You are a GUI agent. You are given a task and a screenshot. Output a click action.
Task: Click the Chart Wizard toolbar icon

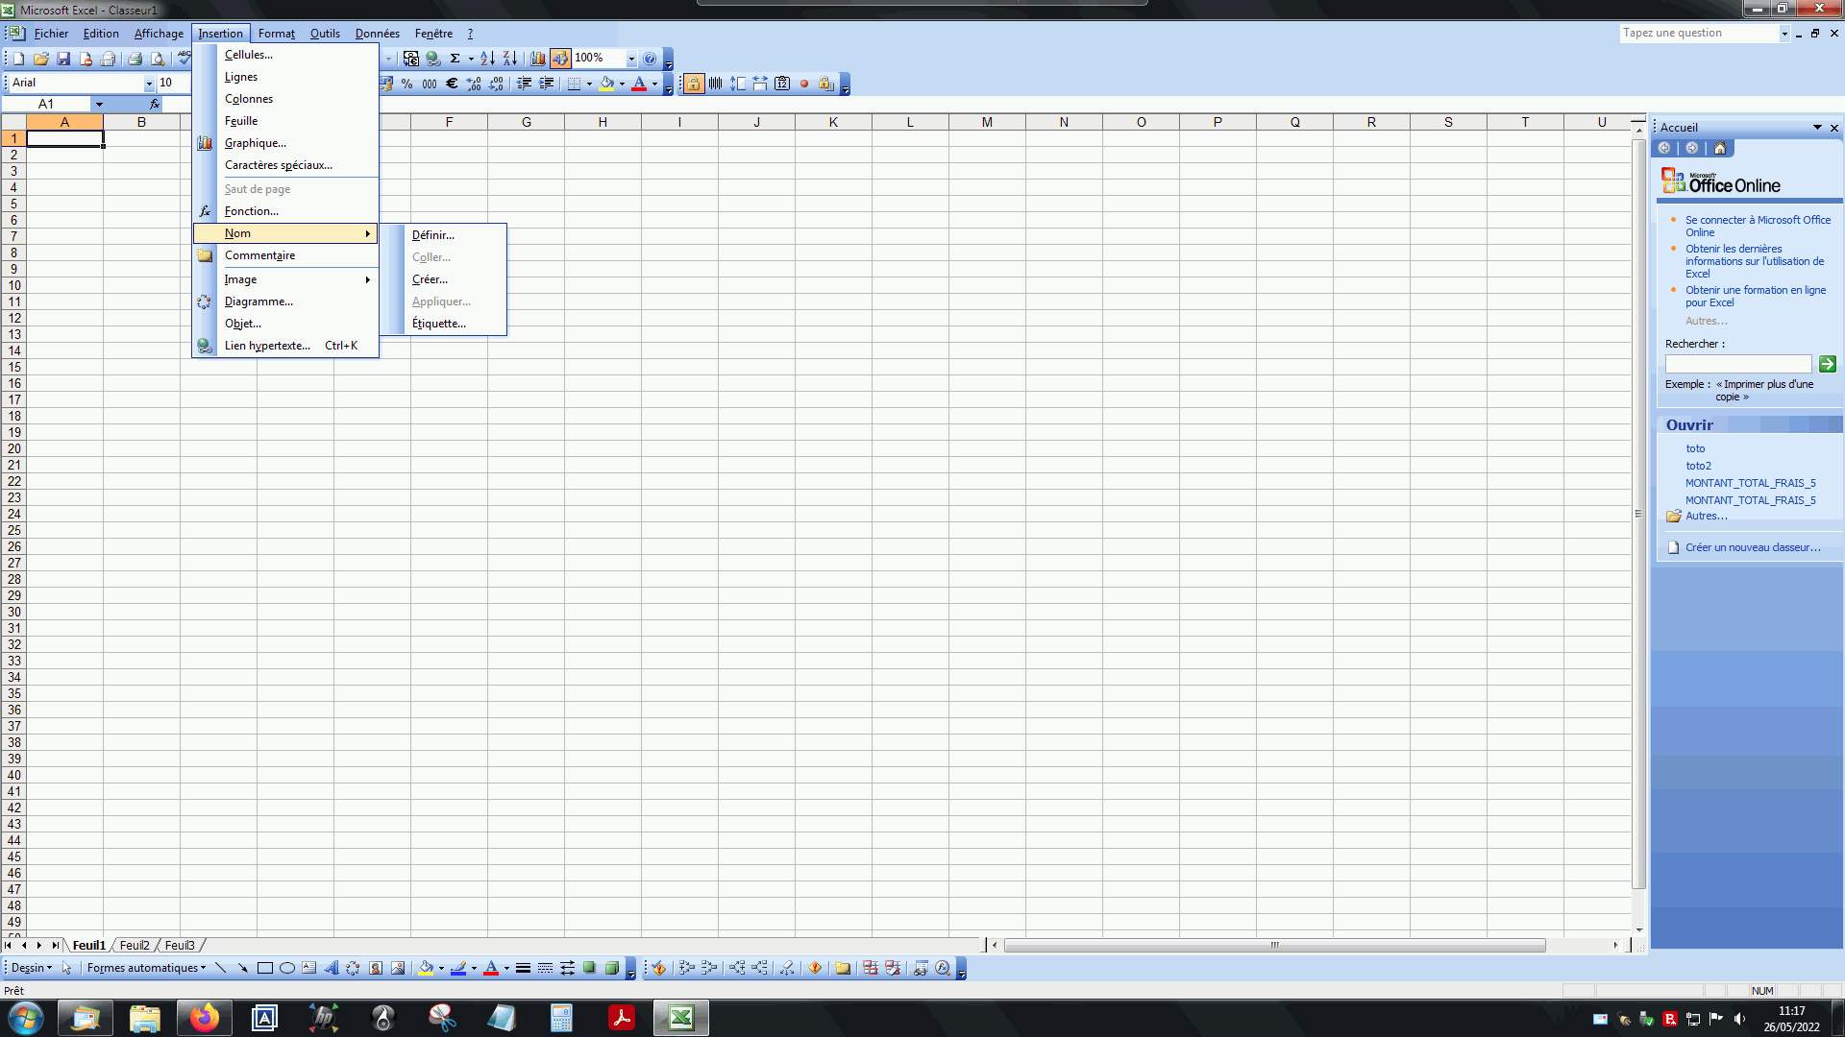coord(538,59)
